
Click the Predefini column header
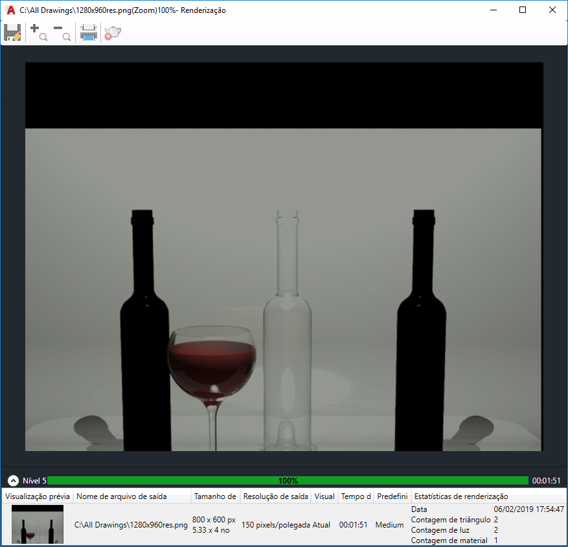392,496
